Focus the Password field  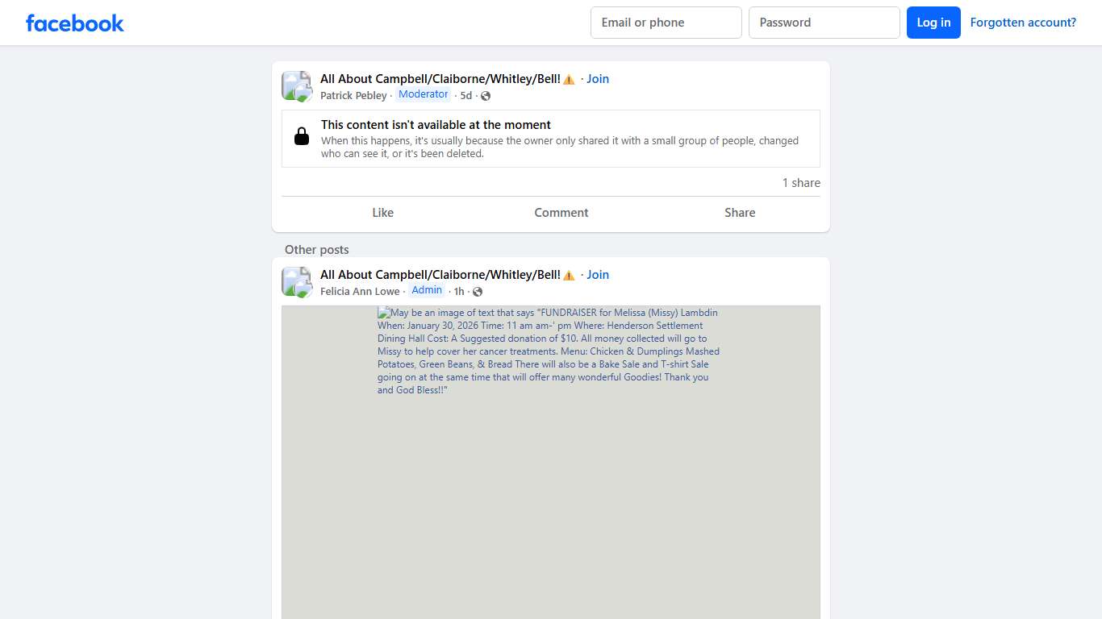pyautogui.click(x=824, y=23)
